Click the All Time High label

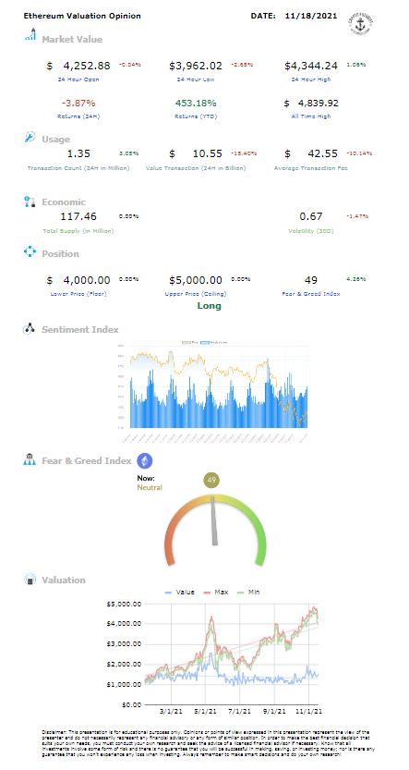click(x=311, y=116)
